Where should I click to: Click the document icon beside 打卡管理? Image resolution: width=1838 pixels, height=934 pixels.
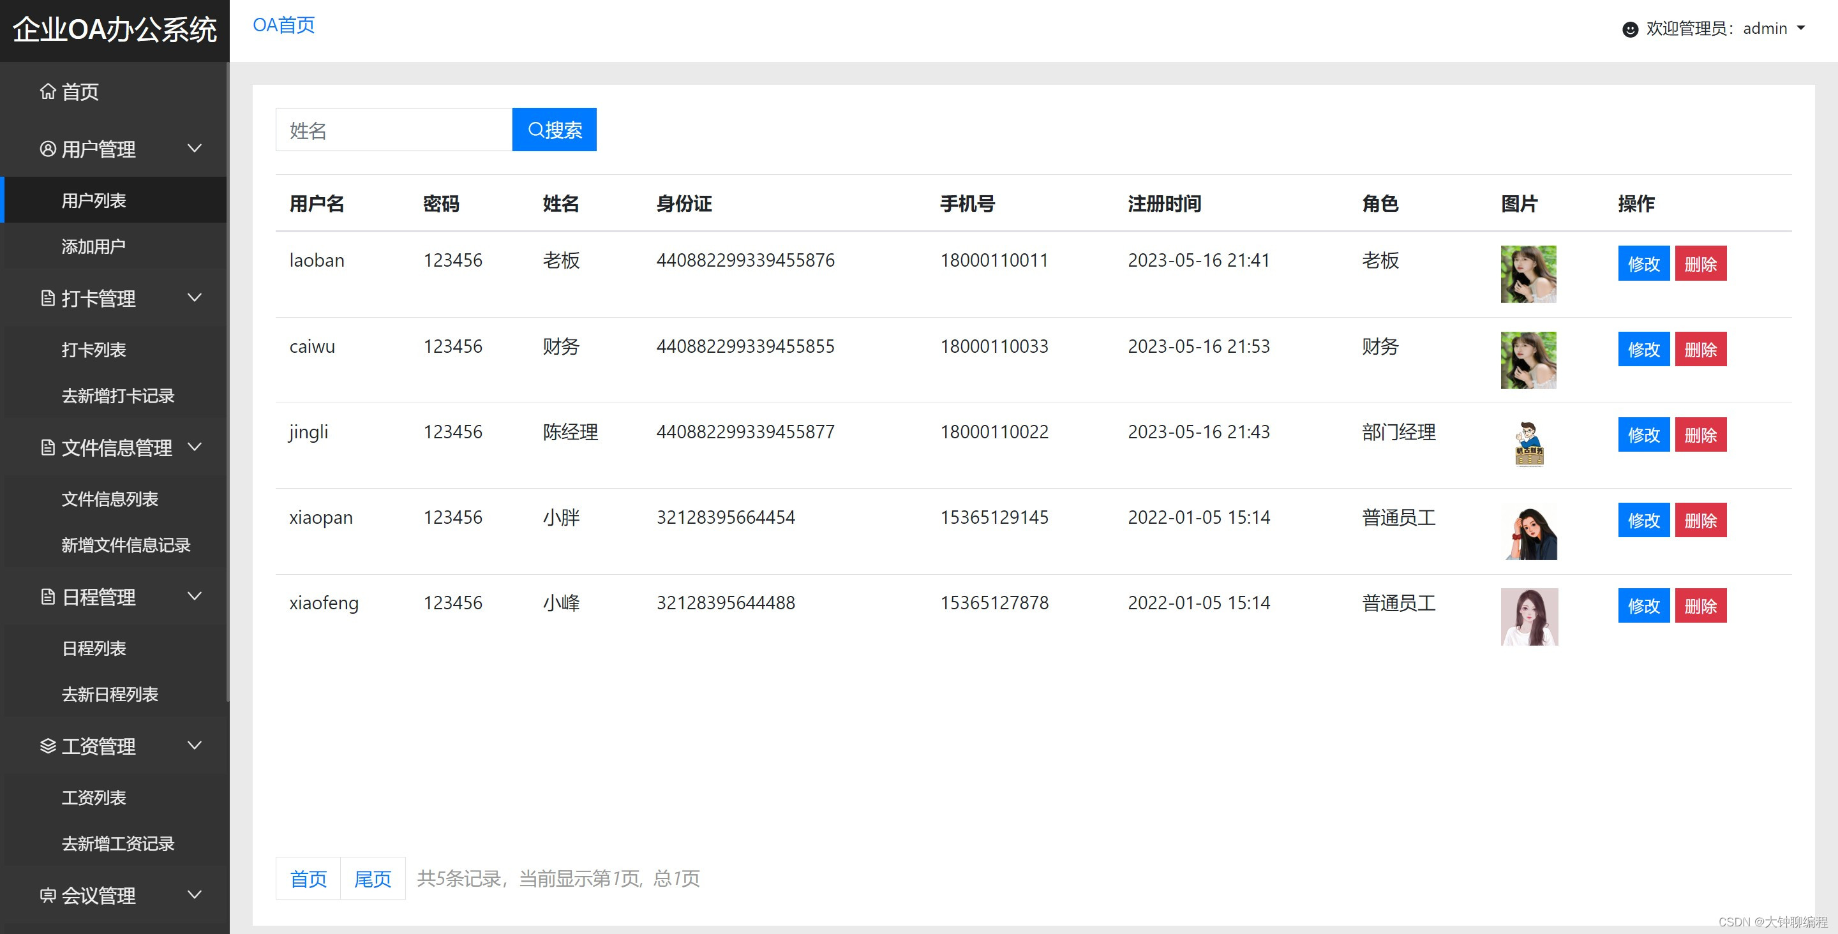tap(48, 298)
